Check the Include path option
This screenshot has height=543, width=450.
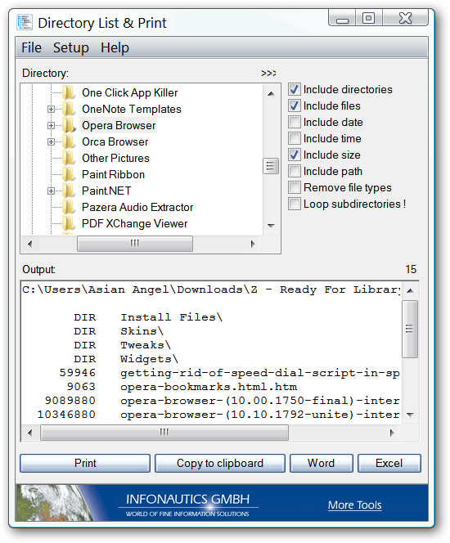(295, 171)
